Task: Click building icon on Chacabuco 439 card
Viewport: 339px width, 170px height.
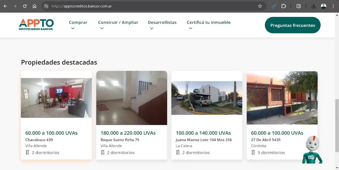Action: [x=27, y=152]
